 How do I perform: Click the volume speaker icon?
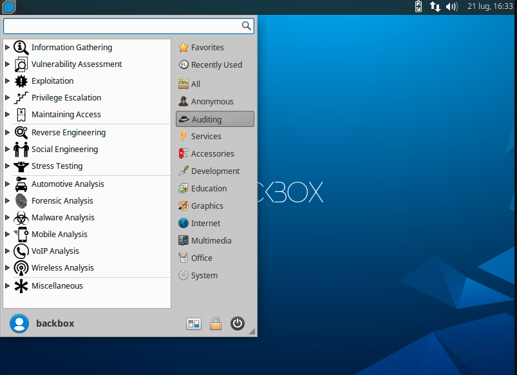coord(452,6)
